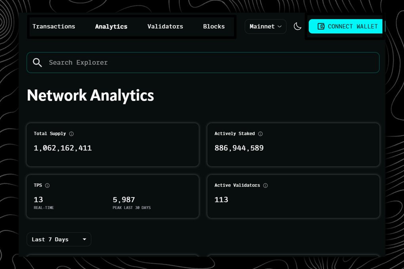Click the Actively Staked info icon
Screen dimensions: 404x269
coord(260,134)
